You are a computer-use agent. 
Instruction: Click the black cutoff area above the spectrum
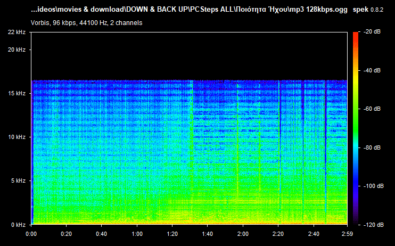pos(189,56)
